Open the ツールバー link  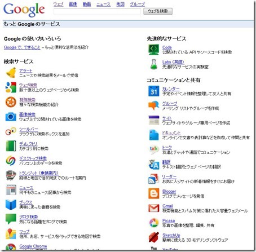click(29, 129)
